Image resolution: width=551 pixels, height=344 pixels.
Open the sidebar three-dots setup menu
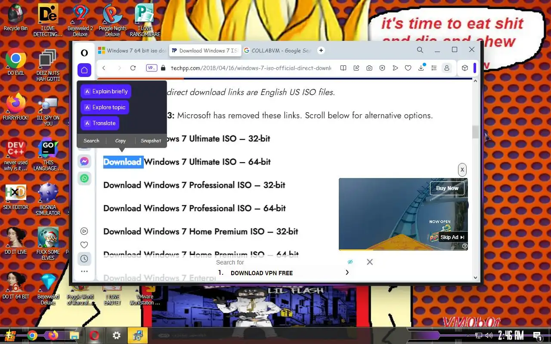pos(84,272)
